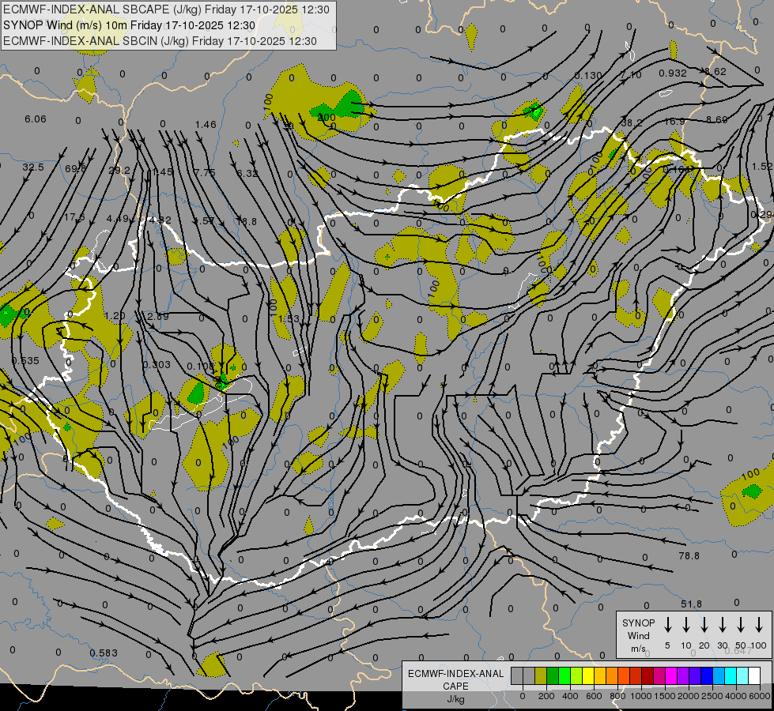This screenshot has width=774, height=711.
Task: Pick the dark green swatch in the CAPE legend
Action: 553,676
